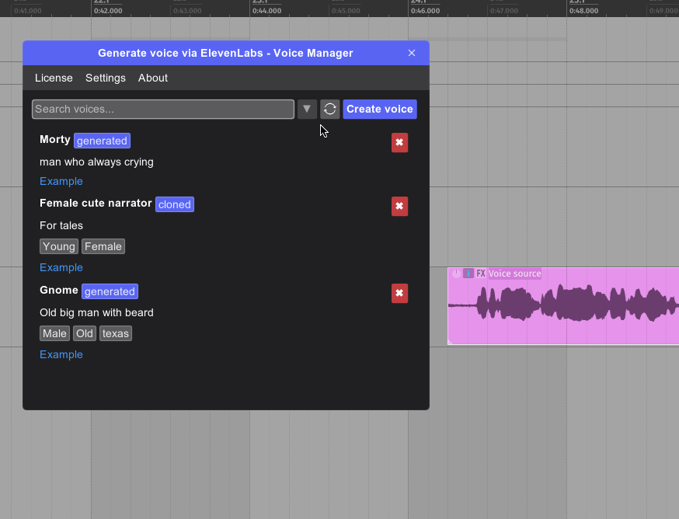The image size is (679, 519).
Task: Click the Female cute narrator name
Action: (96, 204)
